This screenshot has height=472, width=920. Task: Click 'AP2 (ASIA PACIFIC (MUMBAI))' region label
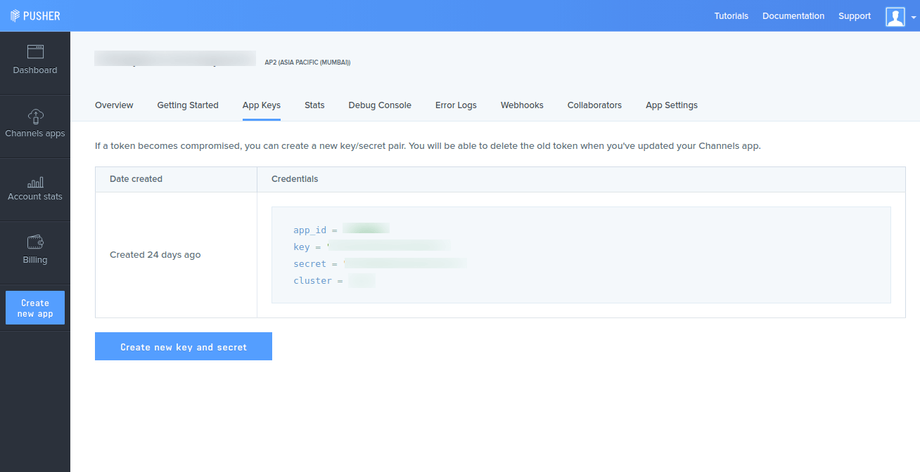click(307, 63)
